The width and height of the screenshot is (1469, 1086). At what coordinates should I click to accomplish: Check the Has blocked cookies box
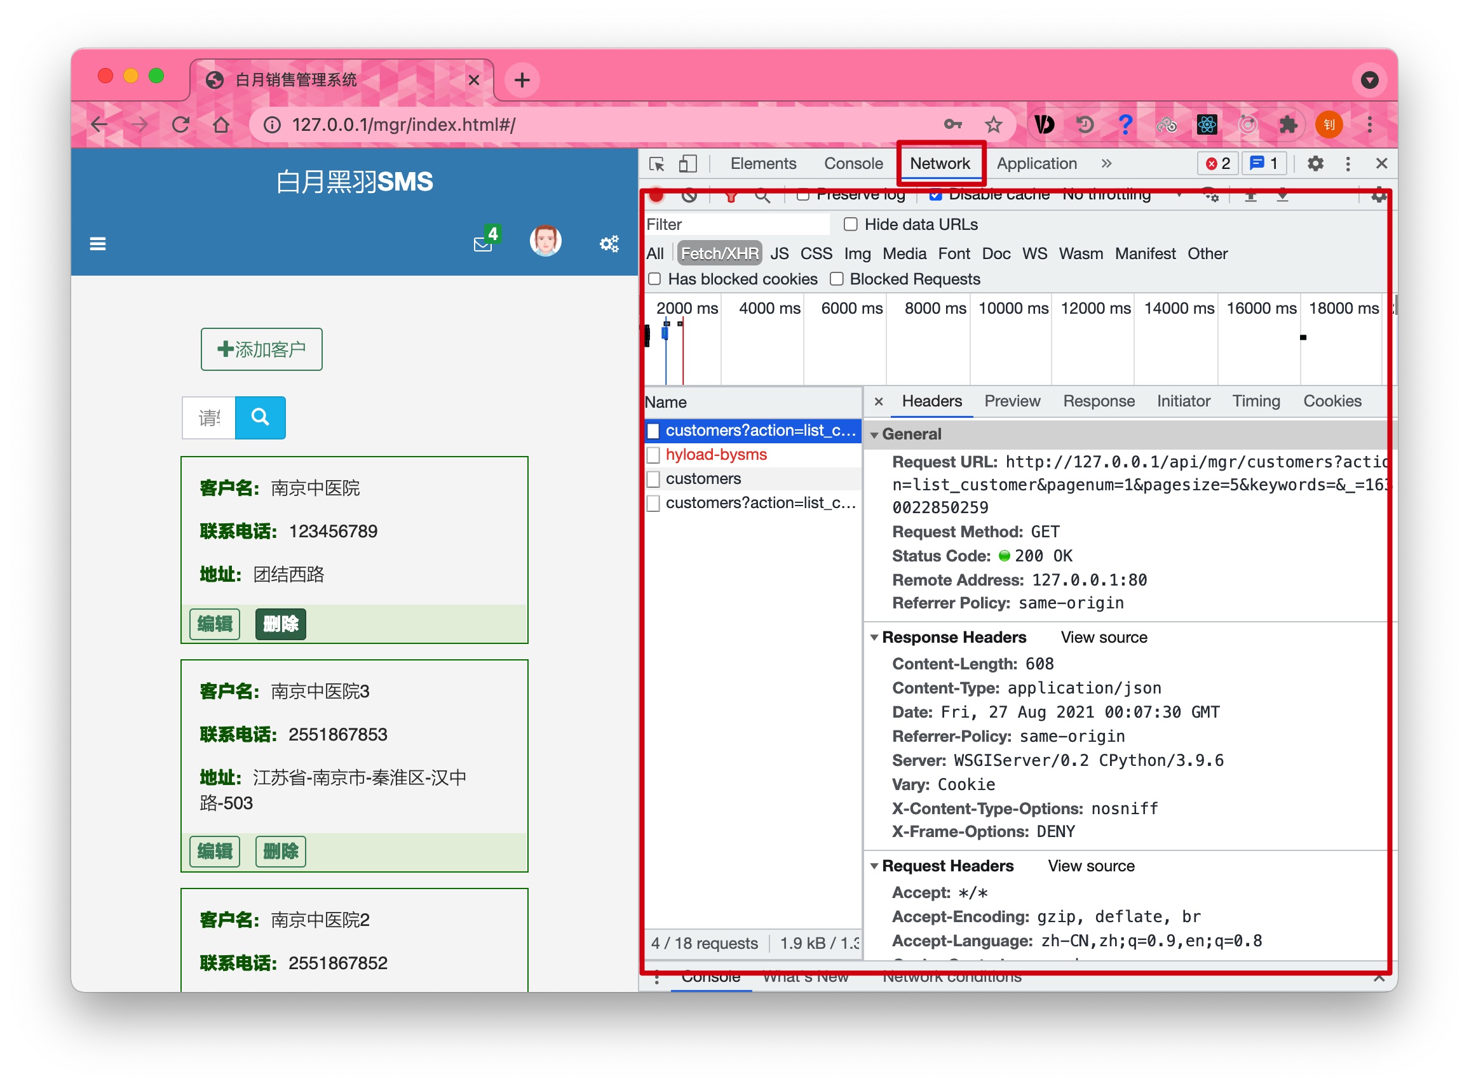tap(655, 279)
